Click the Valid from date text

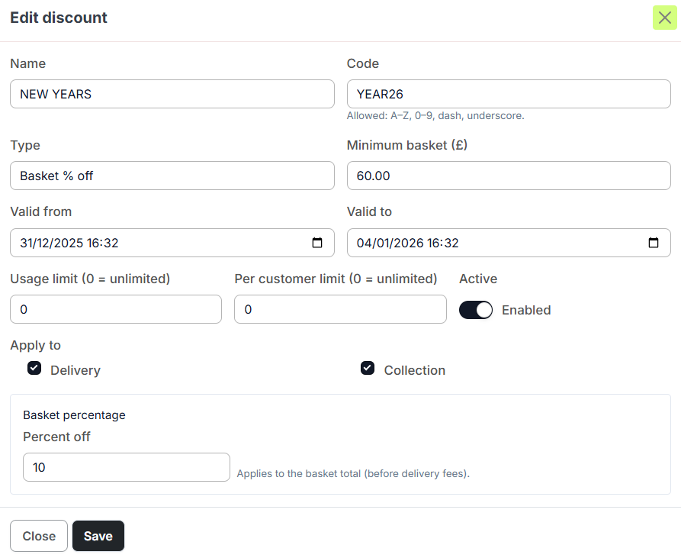click(x=69, y=244)
